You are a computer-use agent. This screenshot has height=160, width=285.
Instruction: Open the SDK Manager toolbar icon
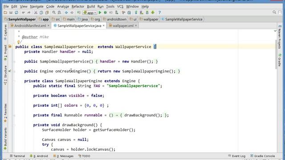[x=147, y=12]
